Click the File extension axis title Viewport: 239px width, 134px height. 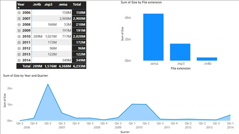click(181, 68)
